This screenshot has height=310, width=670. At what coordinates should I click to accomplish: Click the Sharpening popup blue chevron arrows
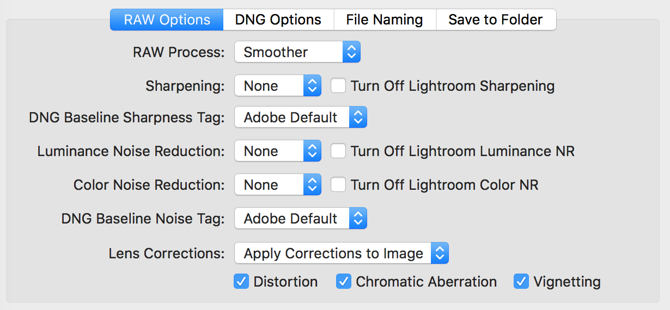coord(312,86)
